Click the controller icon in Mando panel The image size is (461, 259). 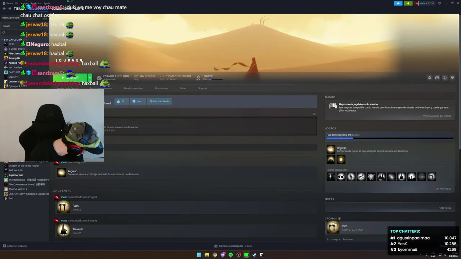(333, 106)
